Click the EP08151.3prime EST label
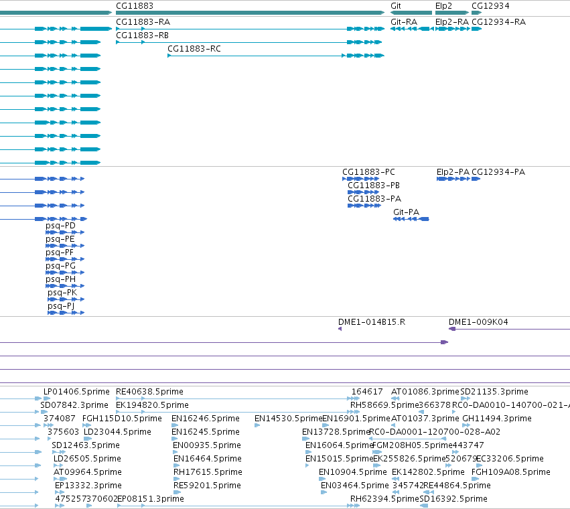This screenshot has width=570, height=509. pyautogui.click(x=151, y=499)
